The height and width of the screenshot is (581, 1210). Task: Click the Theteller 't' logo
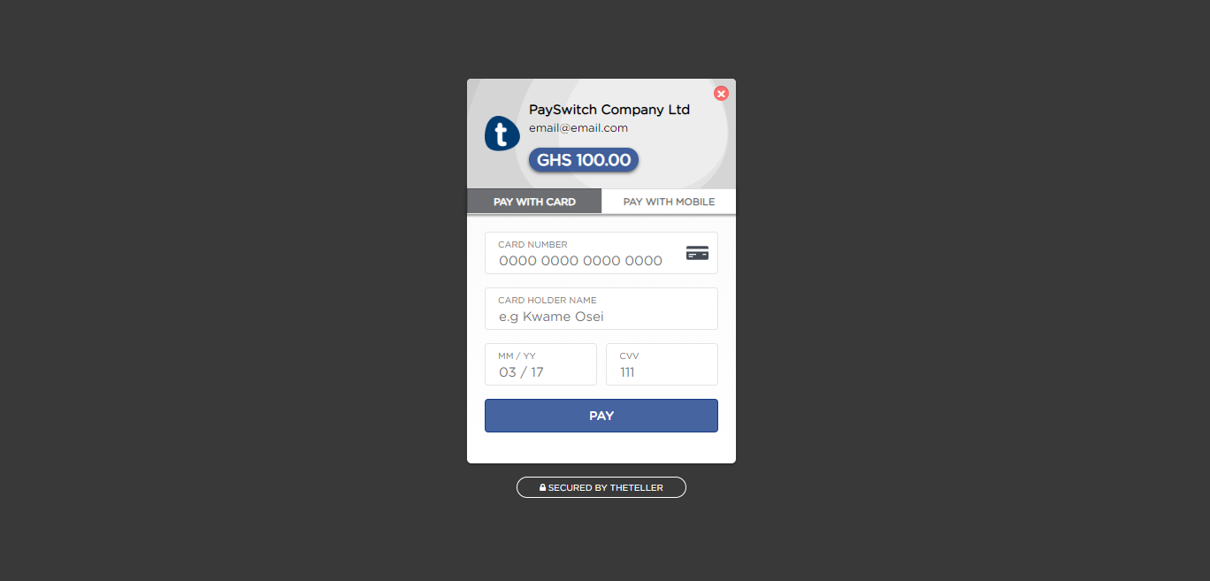point(502,134)
